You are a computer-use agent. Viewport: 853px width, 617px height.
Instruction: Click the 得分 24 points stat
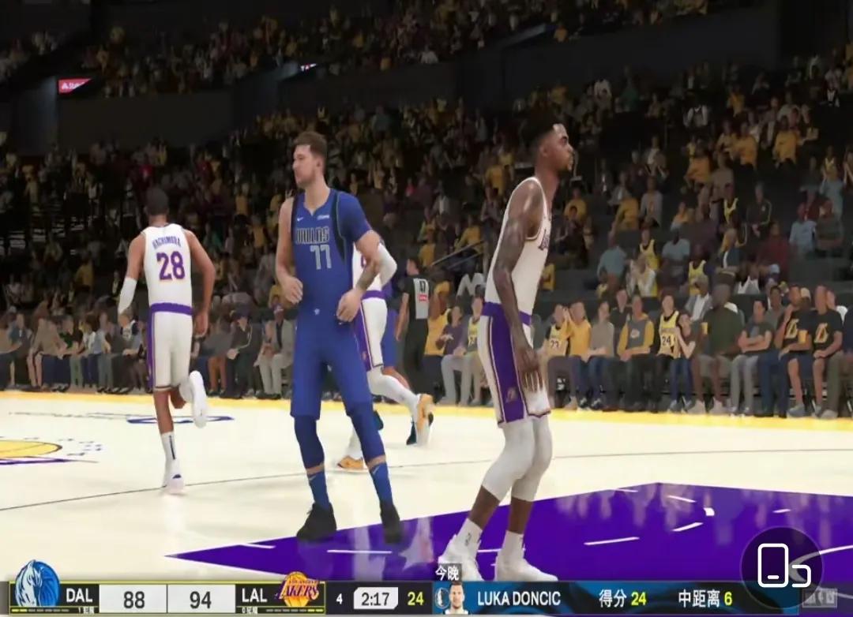click(622, 599)
